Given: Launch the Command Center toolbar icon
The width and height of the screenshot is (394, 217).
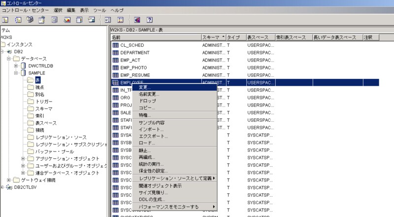Looking at the screenshot, I should click(x=30, y=20).
